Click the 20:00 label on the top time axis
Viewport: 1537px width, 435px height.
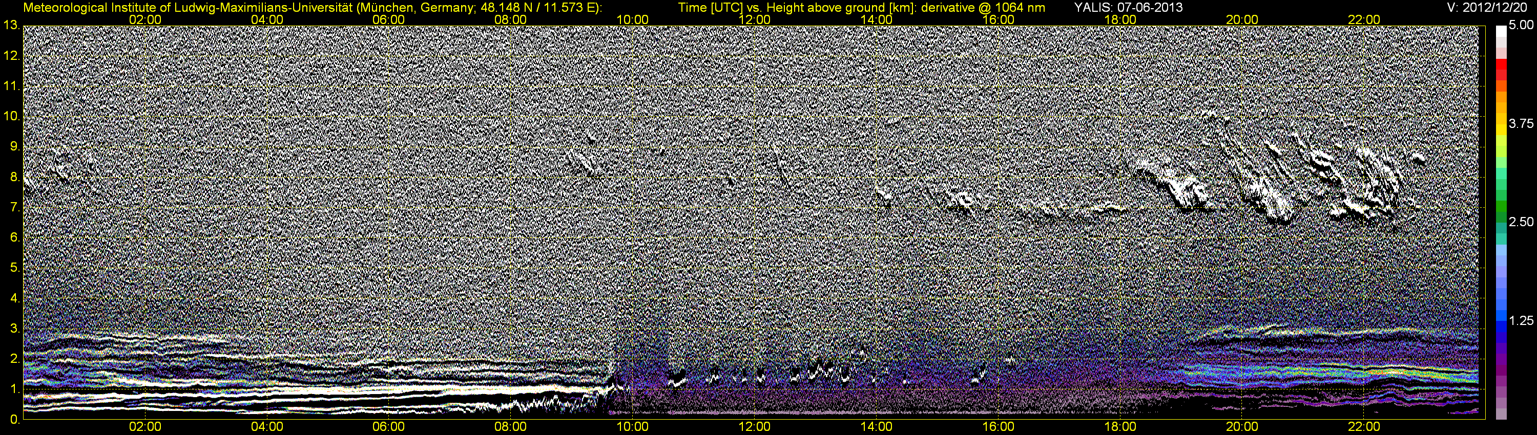click(1242, 19)
